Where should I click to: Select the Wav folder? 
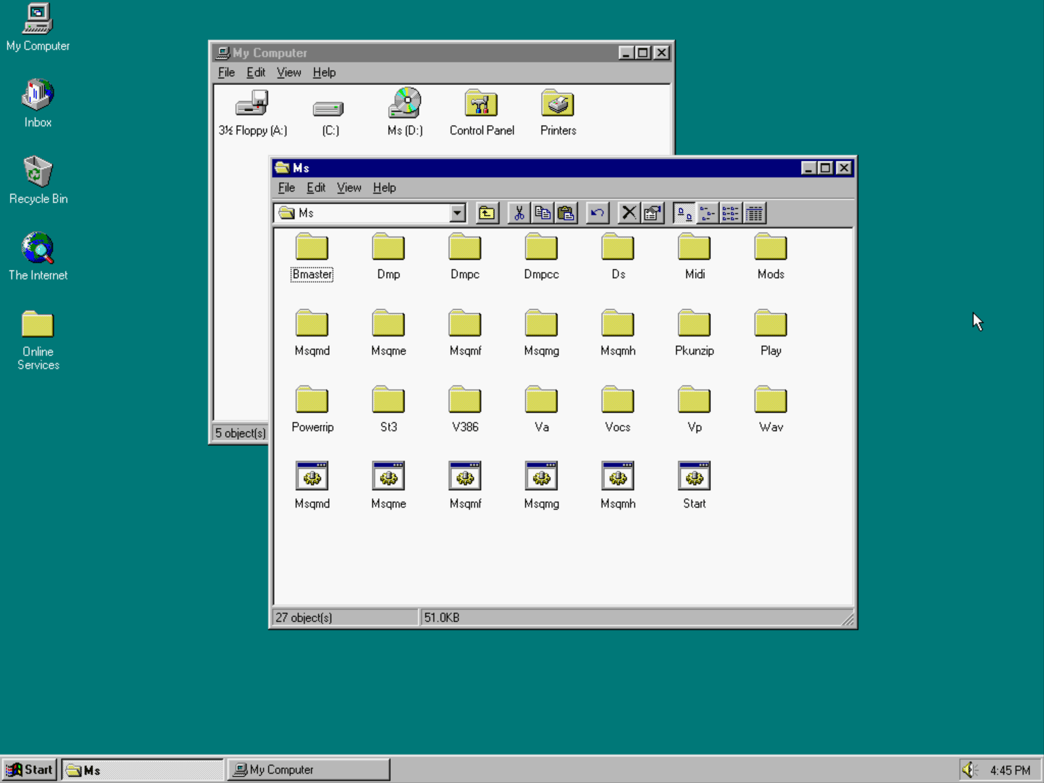[x=771, y=410]
